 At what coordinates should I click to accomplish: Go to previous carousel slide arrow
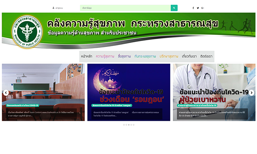(x=6, y=93)
